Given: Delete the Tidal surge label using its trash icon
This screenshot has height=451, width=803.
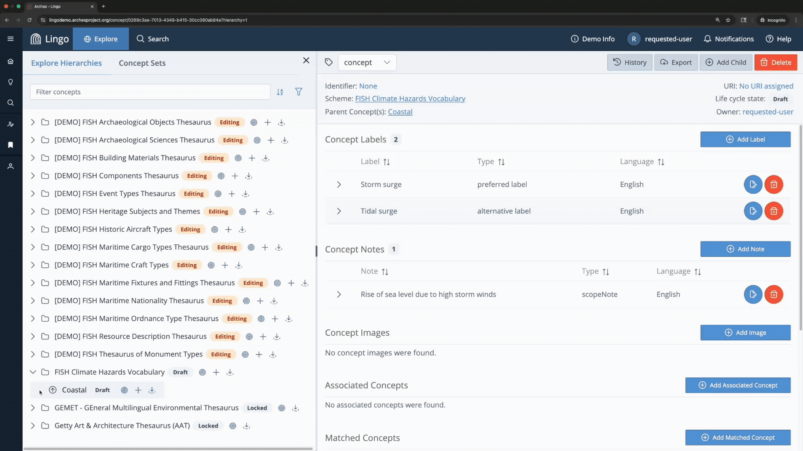Looking at the screenshot, I should tap(774, 211).
